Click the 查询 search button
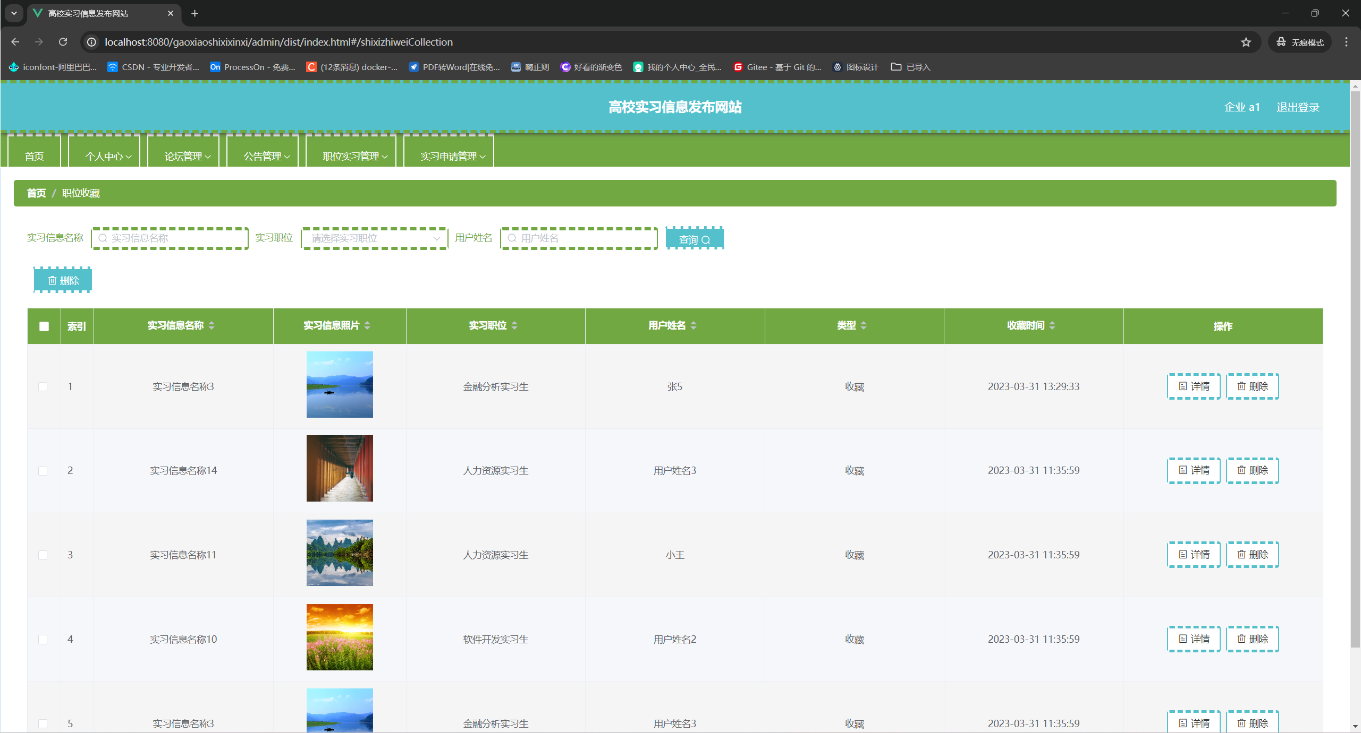The image size is (1361, 733). (x=694, y=239)
